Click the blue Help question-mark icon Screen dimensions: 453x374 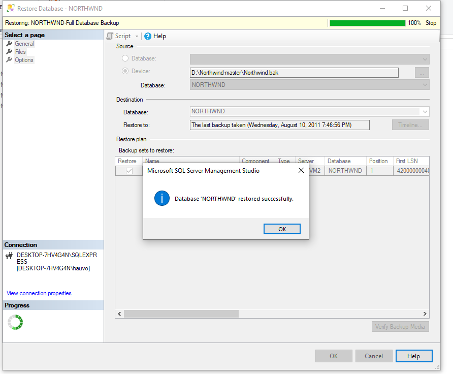(x=148, y=36)
